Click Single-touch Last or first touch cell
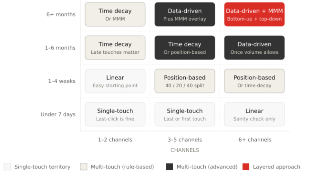 coord(185,114)
